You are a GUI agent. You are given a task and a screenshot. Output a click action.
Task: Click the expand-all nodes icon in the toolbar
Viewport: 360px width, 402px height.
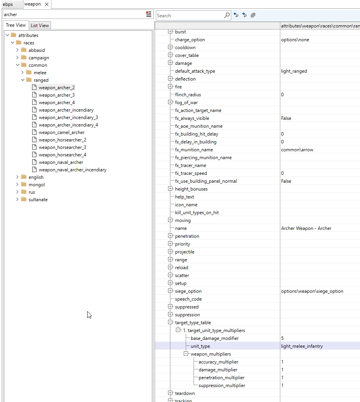pos(253,15)
